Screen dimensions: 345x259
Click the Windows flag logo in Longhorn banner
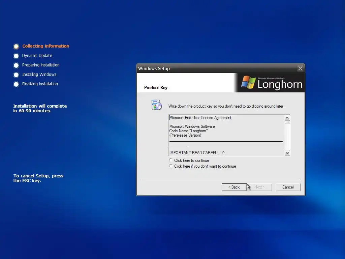[x=249, y=82]
